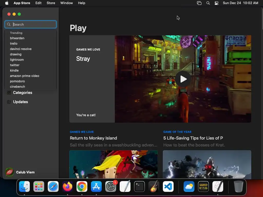Open the Apple menu logo
The image size is (263, 197).
(x=7, y=3)
